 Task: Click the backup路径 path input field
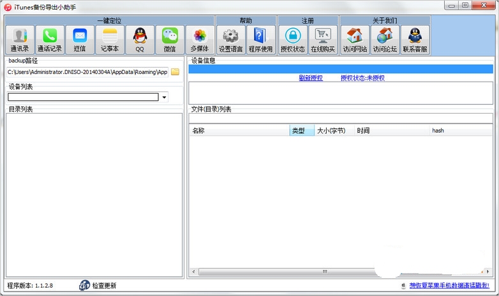coord(87,72)
